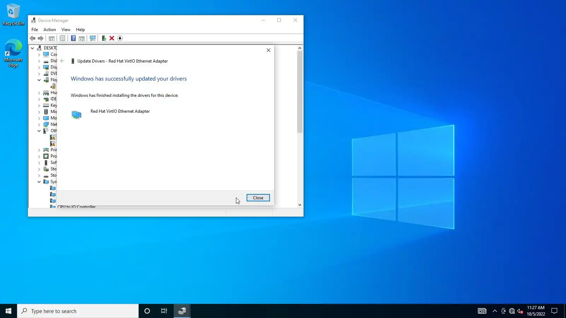Open the Action Center notifications icon

(x=555, y=311)
